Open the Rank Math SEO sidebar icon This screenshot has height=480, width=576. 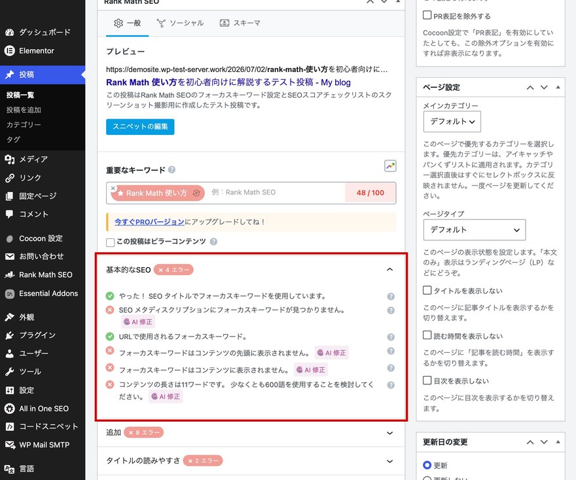[10, 275]
